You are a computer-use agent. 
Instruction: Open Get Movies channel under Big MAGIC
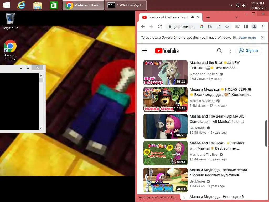(198, 128)
